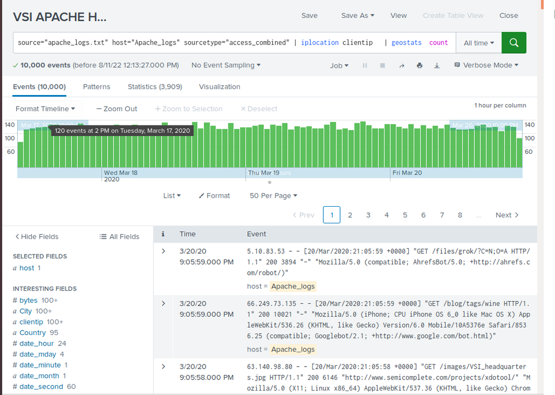Open the 50 Per Page dropdown
This screenshot has height=395, width=555.
click(273, 196)
